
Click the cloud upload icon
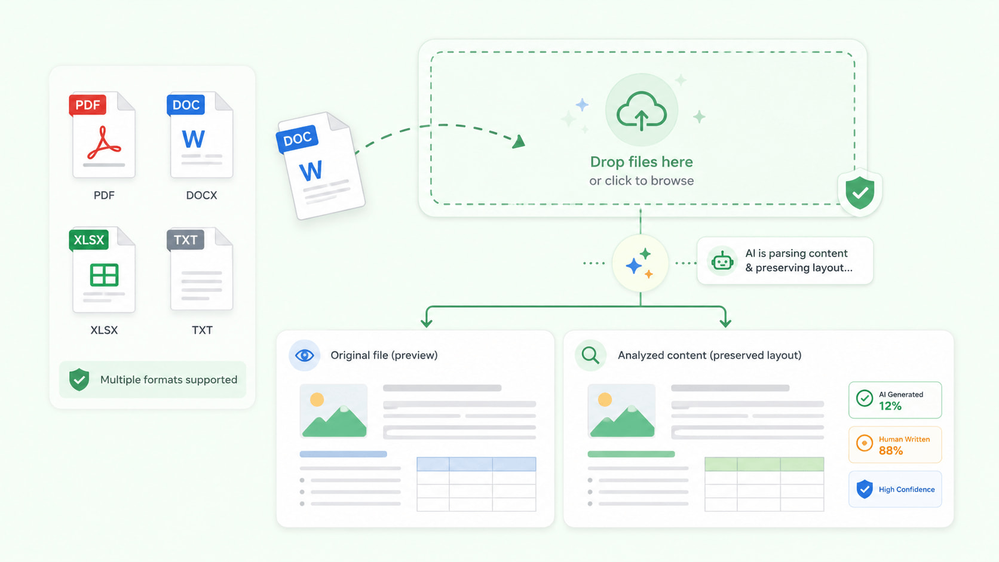[x=641, y=110]
